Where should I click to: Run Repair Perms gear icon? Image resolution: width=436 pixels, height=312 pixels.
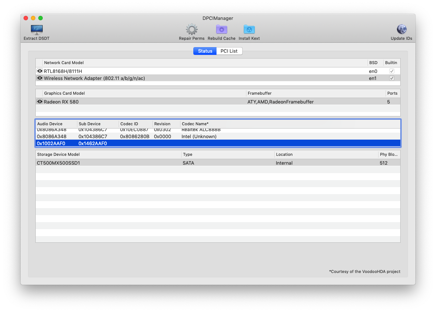click(191, 29)
